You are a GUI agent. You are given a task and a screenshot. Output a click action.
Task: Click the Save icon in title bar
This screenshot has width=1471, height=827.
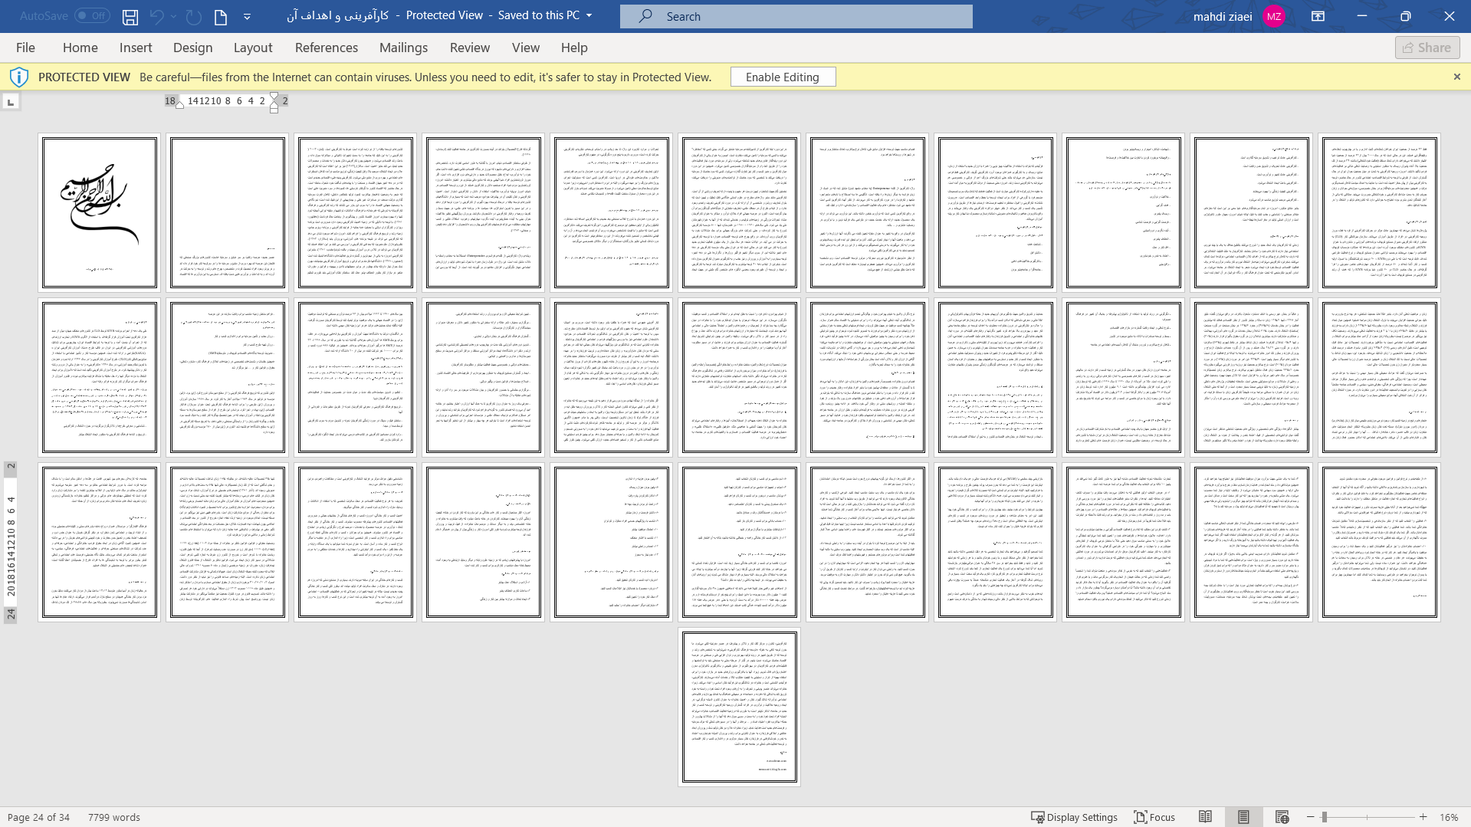pos(130,16)
